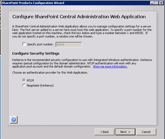This screenshot has width=165, height=139.
Task: Click the Choose an authentication provider text
Action: click(x=50, y=73)
